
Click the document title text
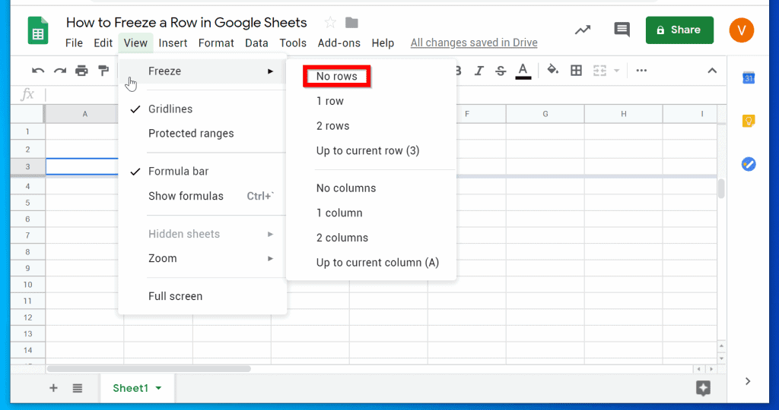point(186,22)
